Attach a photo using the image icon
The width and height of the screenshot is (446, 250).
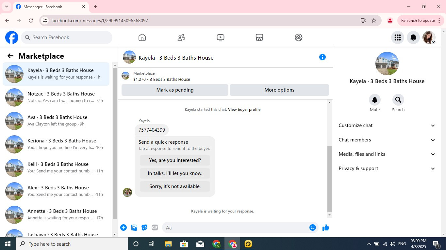(134, 228)
